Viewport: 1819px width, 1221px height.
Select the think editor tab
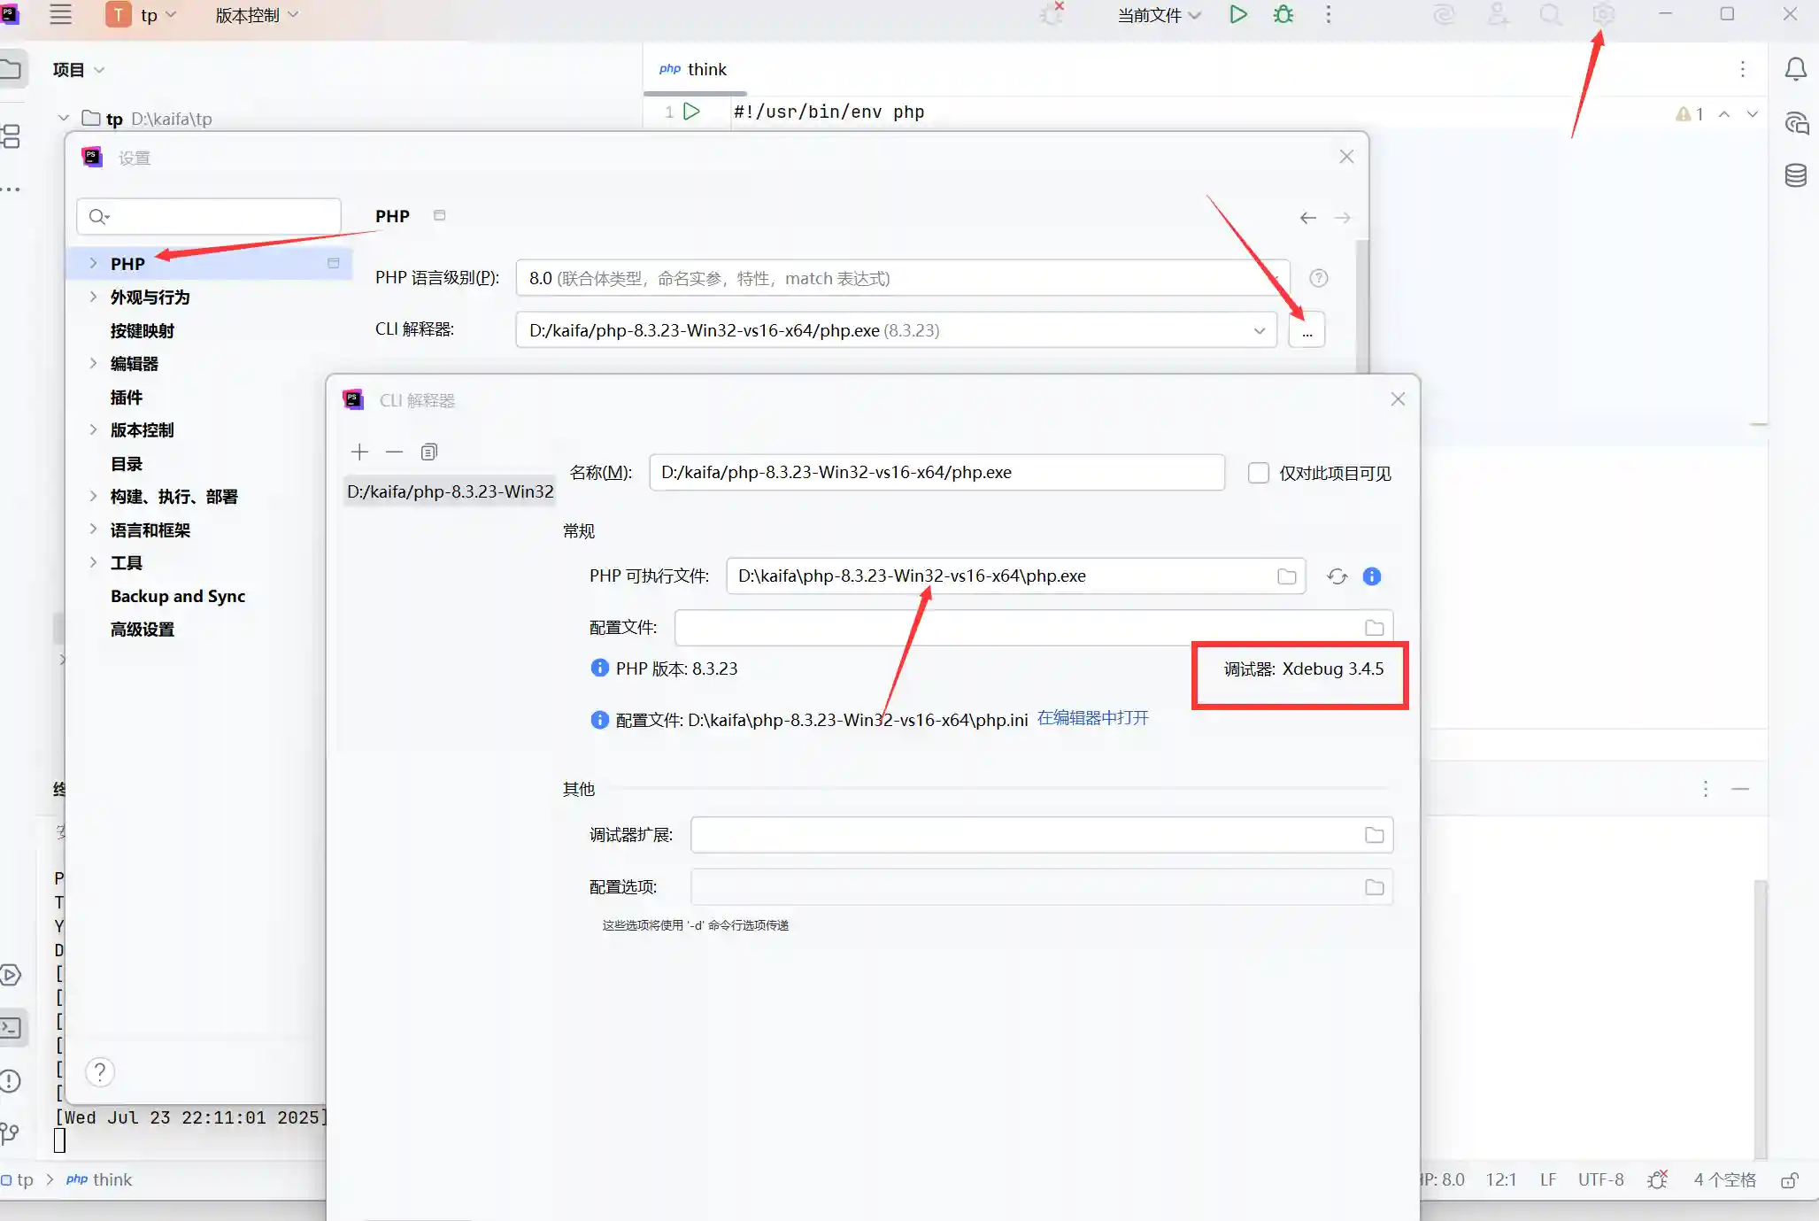click(x=694, y=69)
